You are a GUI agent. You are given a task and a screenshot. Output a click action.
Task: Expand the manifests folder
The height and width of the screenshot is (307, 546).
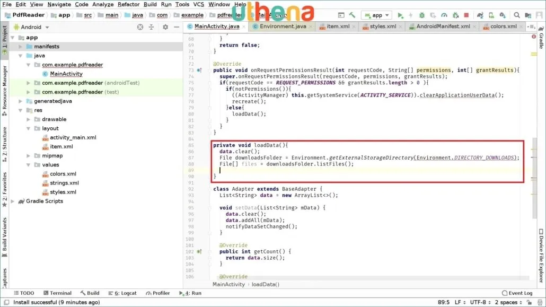(20, 46)
